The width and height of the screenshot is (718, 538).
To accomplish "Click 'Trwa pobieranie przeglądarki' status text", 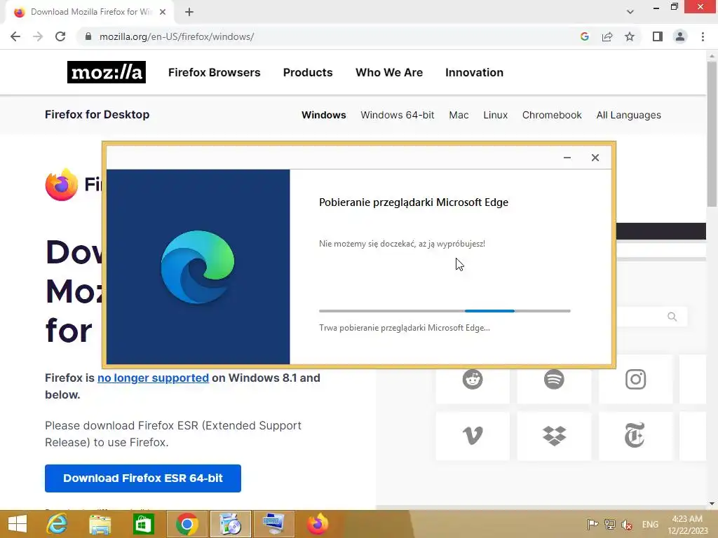I will (405, 328).
